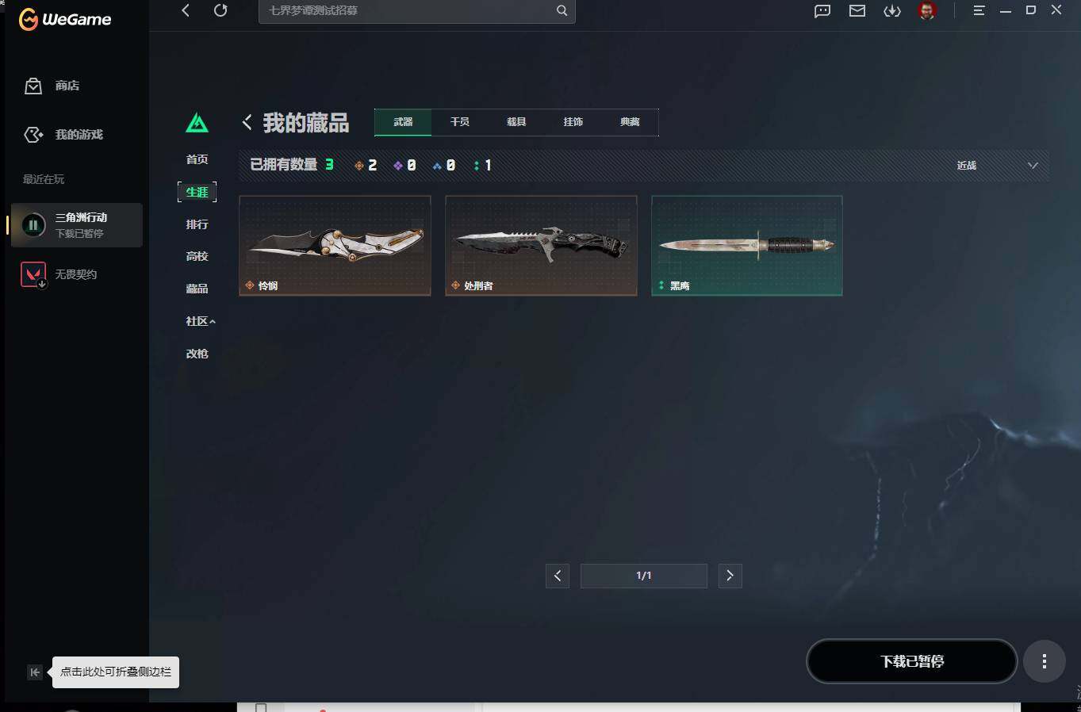1081x712 pixels.
Task: Refresh the page with the reload icon
Action: (x=220, y=10)
